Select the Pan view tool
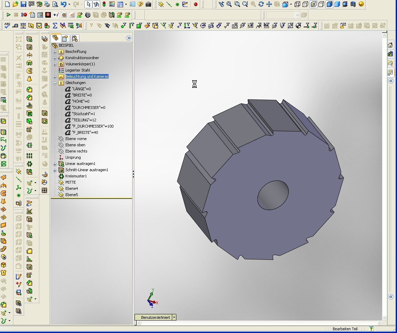Screen dimensions: 397x333 point(269,4)
